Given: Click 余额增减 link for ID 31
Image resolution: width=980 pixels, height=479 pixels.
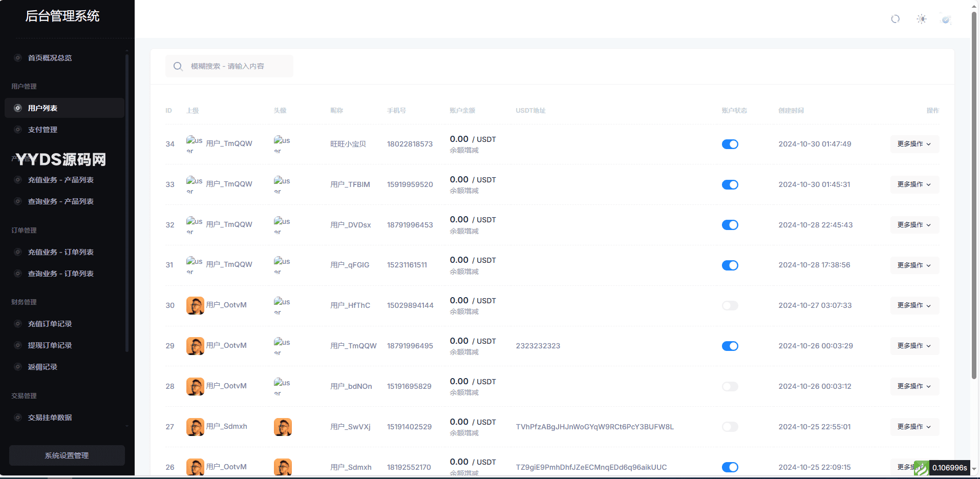Looking at the screenshot, I should point(464,272).
